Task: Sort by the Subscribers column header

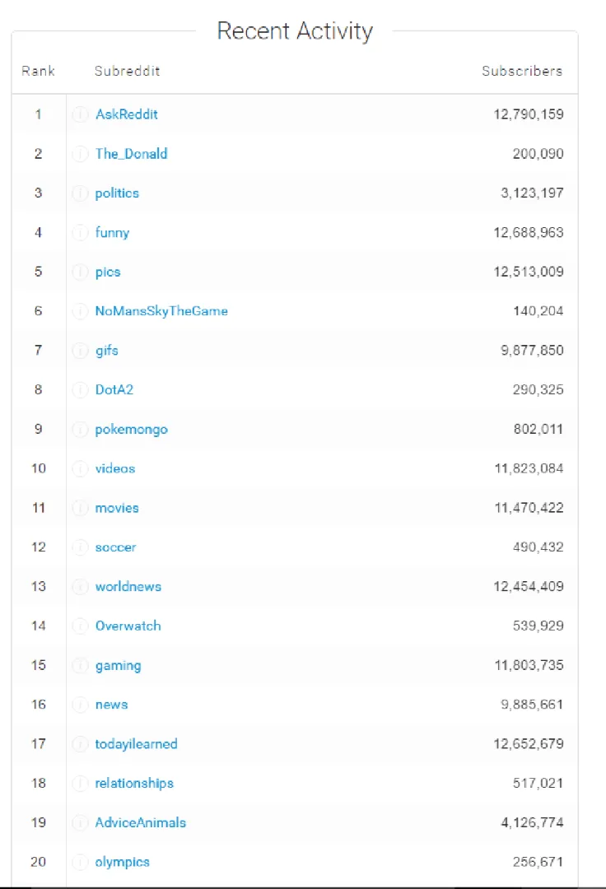Action: 522,72
